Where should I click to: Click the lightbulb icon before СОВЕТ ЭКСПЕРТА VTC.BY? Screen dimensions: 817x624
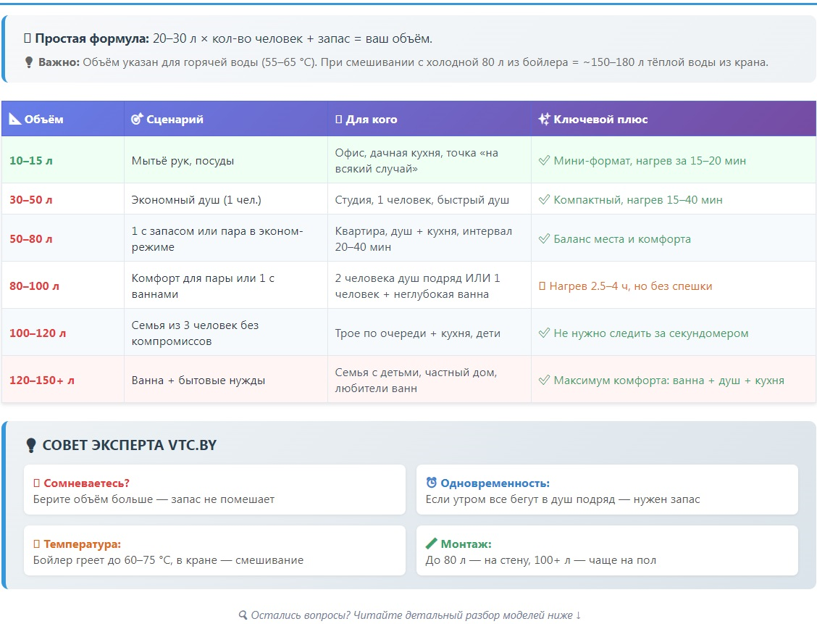[x=30, y=445]
